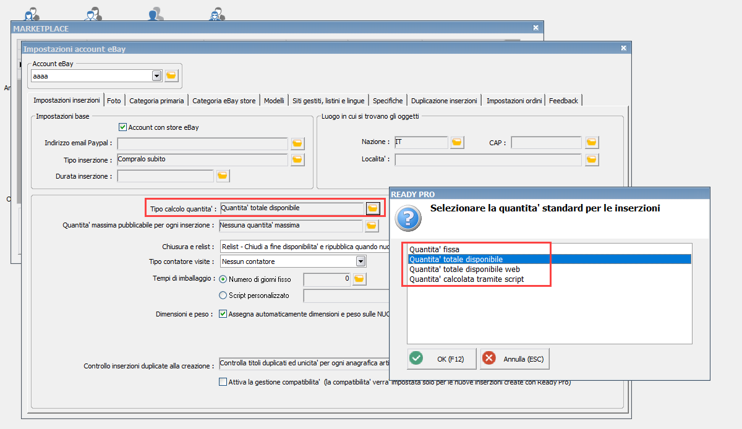Viewport: 742px width, 429px height.
Task: Select Quantita' totale disponibile web option
Action: point(549,270)
